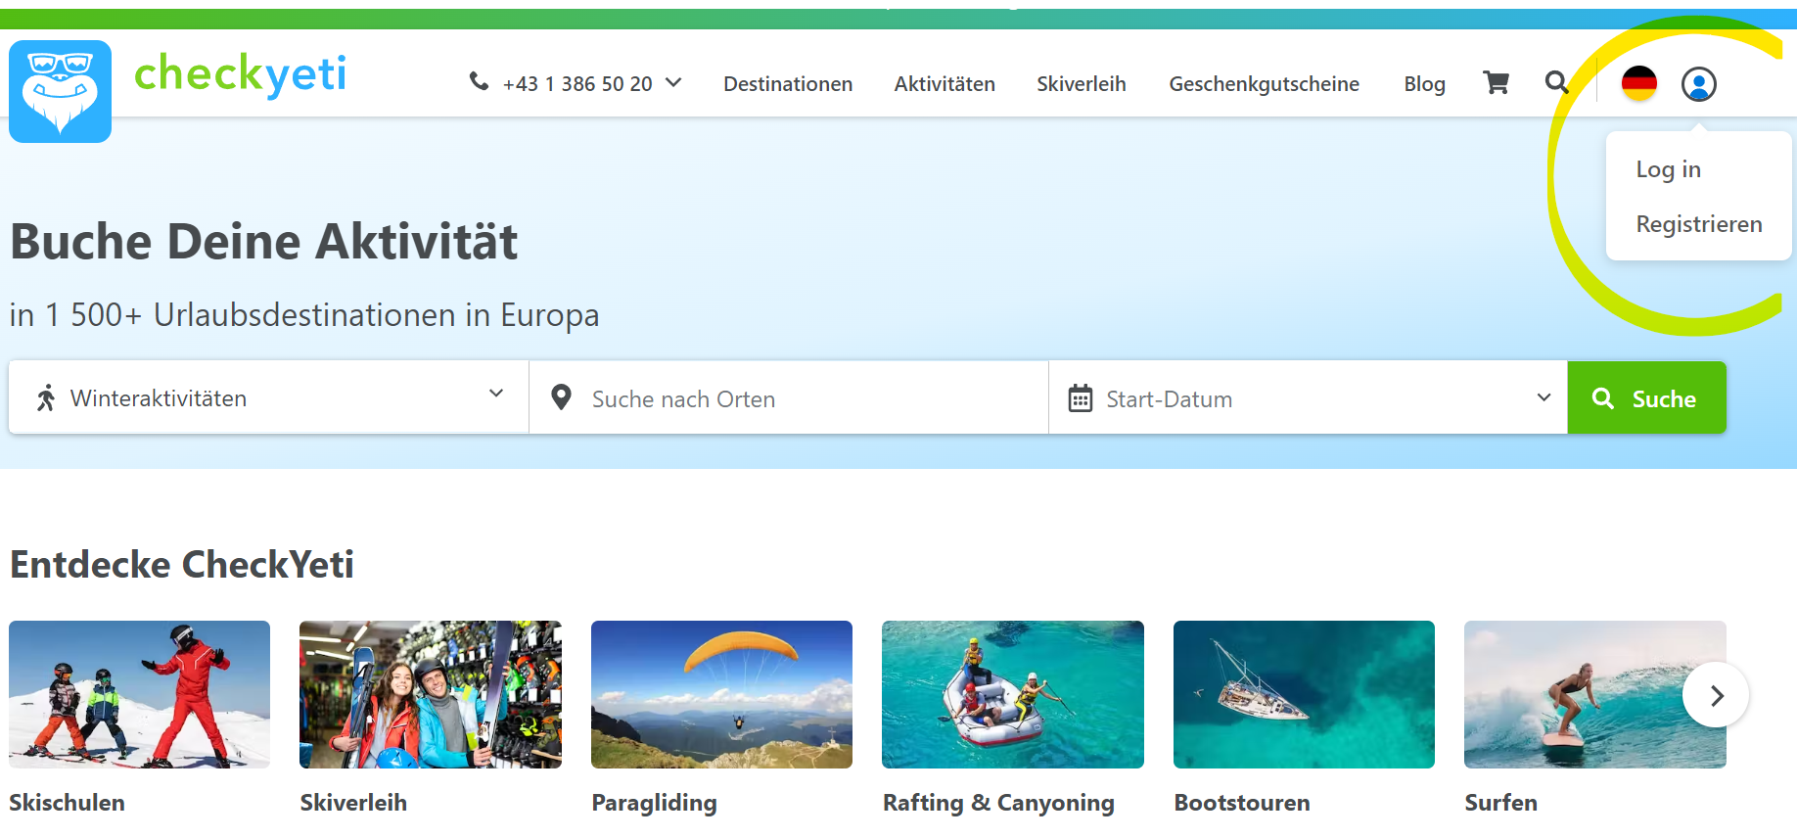Open the Start-Datum date dropdown

[x=1309, y=397]
